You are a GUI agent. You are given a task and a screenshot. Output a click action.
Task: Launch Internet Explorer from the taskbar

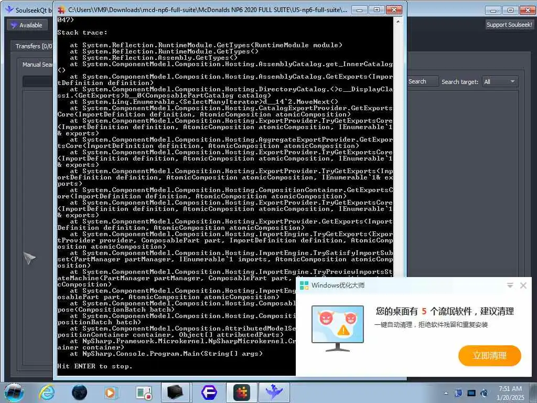coord(47,393)
